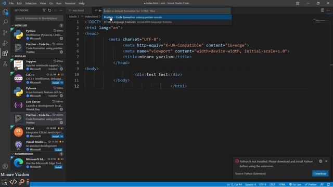This screenshot has height=187, width=333.
Task: Open manage gear for installed Prettier extension
Action: pos(61,52)
